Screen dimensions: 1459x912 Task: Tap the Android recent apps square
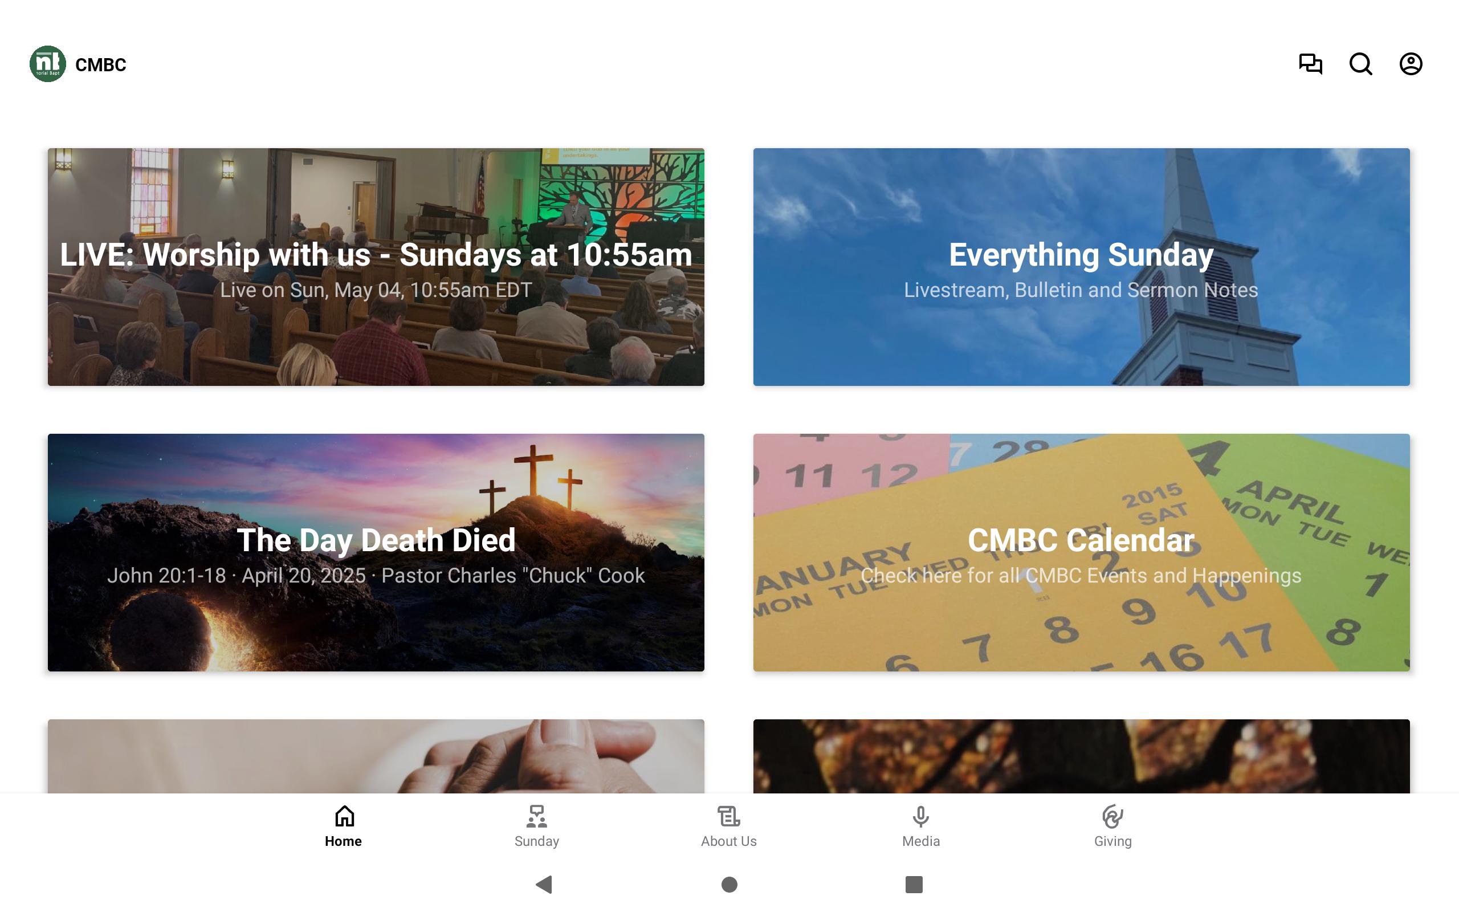tap(914, 884)
